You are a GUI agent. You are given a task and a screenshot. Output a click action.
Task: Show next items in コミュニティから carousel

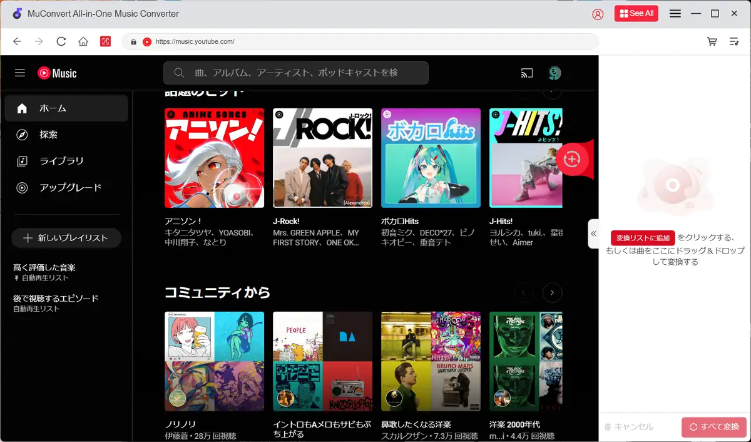[552, 292]
